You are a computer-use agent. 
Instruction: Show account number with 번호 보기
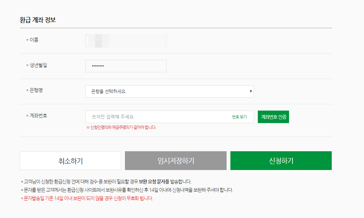point(239,117)
